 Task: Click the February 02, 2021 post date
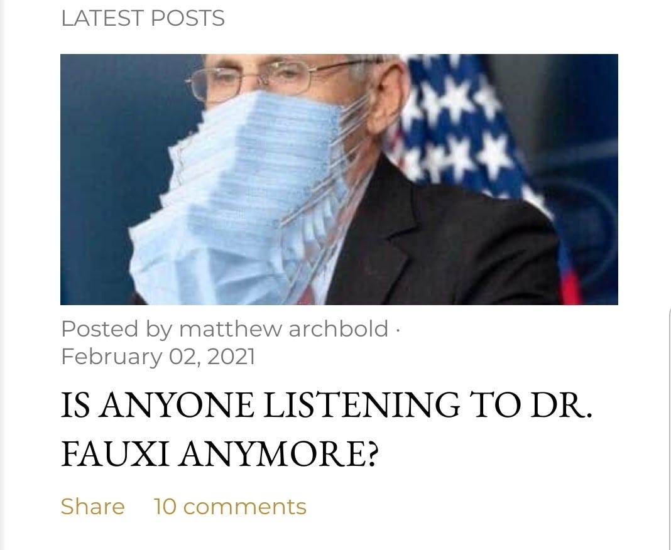pos(158,357)
